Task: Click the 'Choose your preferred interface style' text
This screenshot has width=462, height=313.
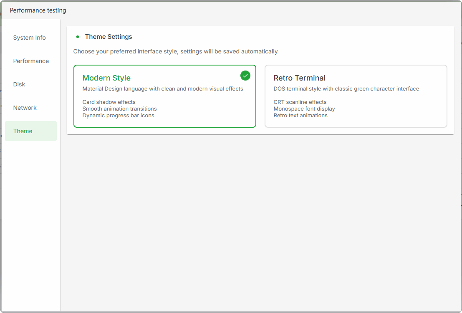Action: tap(175, 52)
